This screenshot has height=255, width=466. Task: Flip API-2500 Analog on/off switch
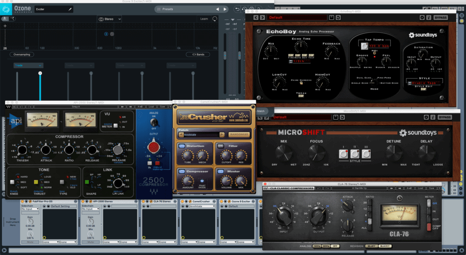[154, 122]
